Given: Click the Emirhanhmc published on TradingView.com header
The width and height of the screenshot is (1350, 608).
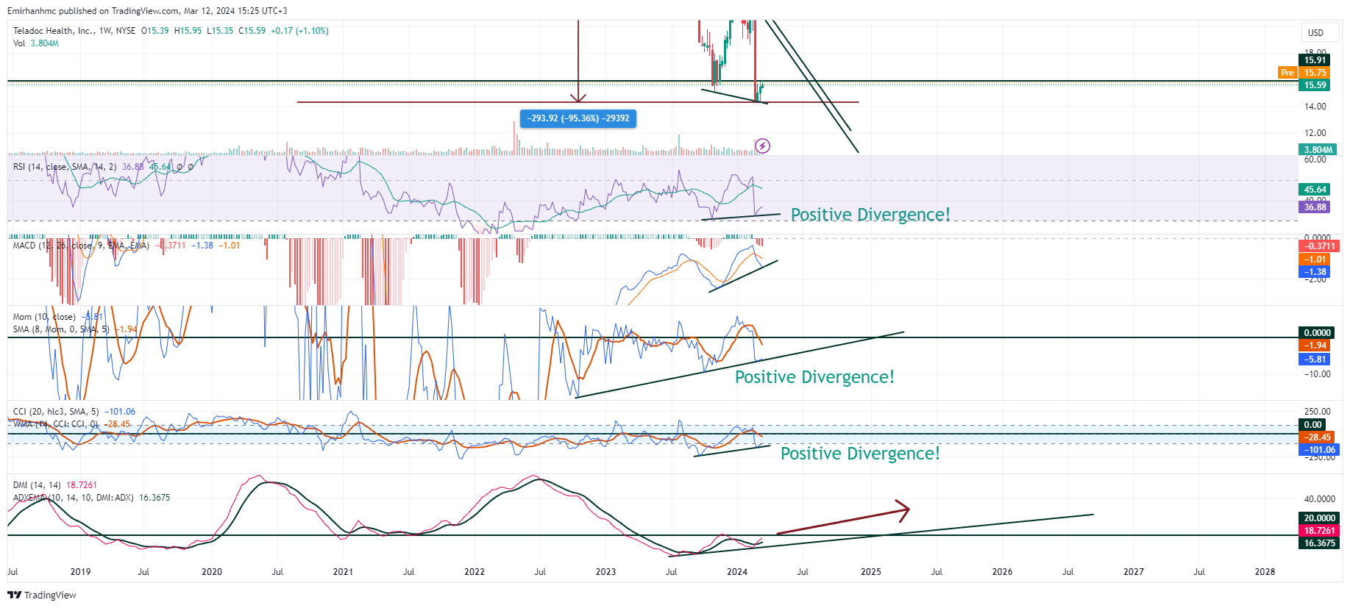Looking at the screenshot, I should 147,11.
